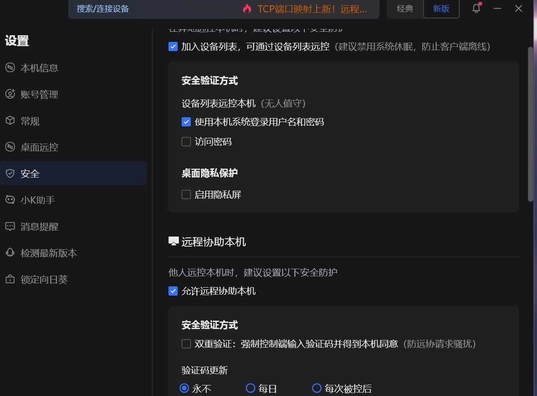Viewport: 537px width, 396px height.
Task: Click the 安全验证方式 heading under 远程协助本机
Action: [x=210, y=325]
